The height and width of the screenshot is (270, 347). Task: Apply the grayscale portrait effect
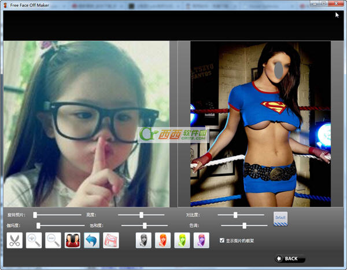point(143,240)
